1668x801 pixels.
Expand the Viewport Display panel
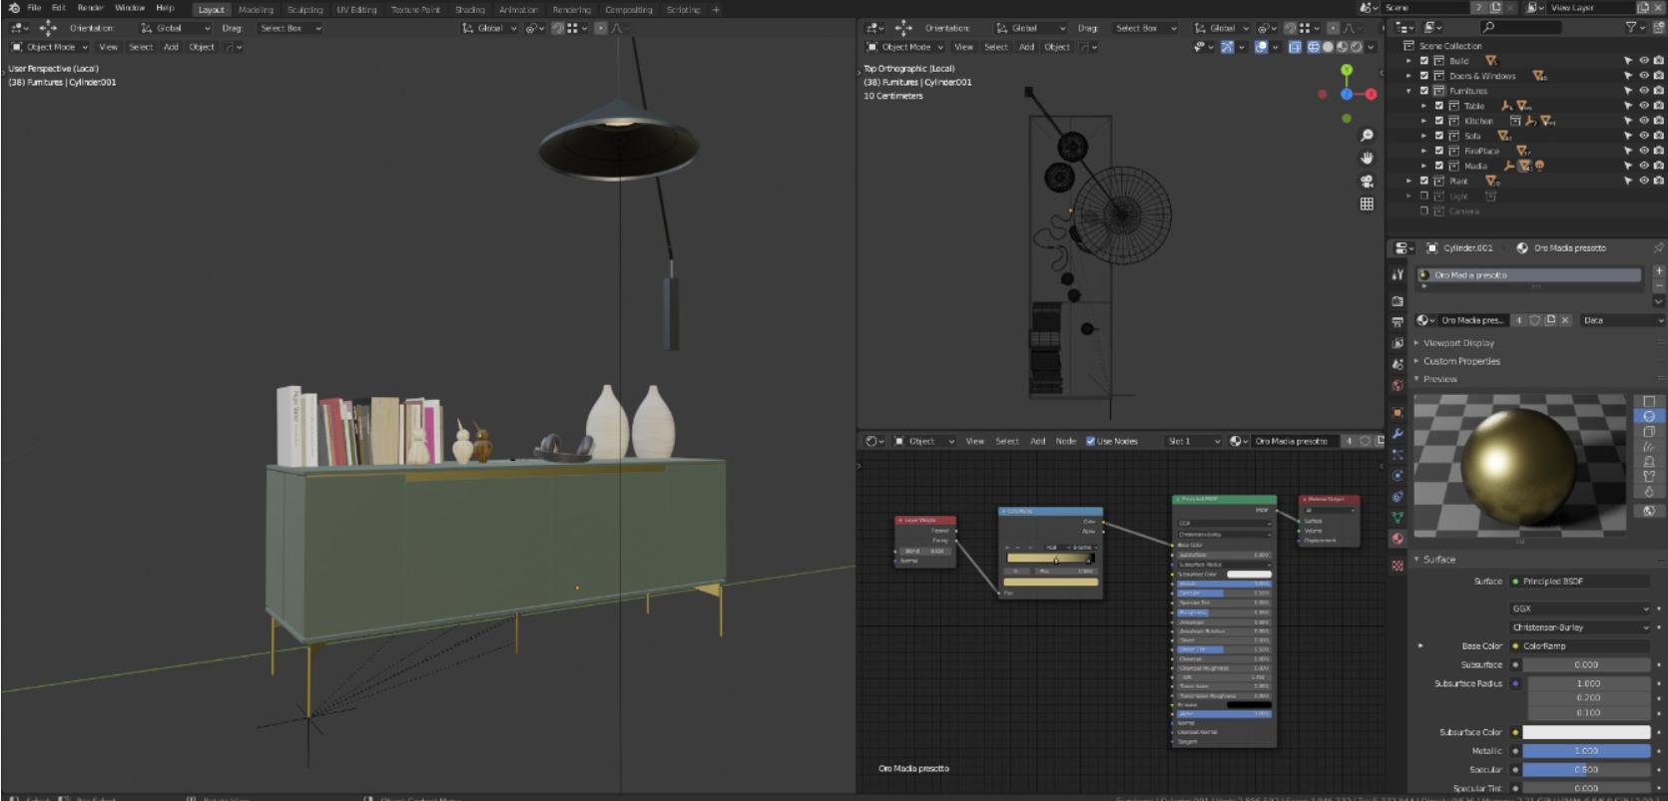click(1458, 343)
